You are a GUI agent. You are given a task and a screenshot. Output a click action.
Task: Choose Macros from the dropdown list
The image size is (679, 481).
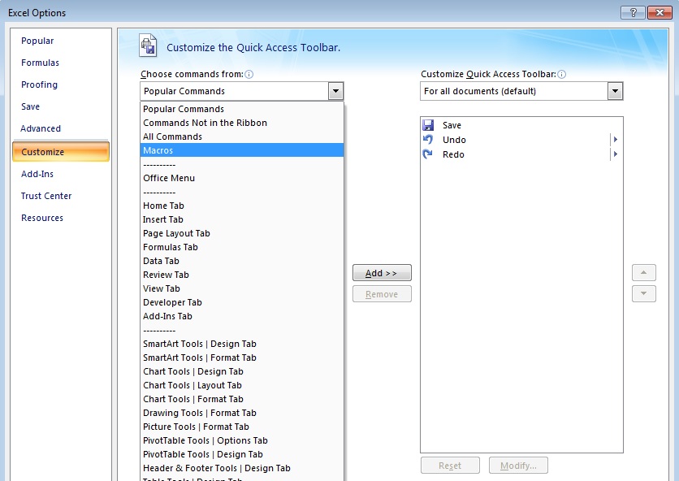point(242,150)
